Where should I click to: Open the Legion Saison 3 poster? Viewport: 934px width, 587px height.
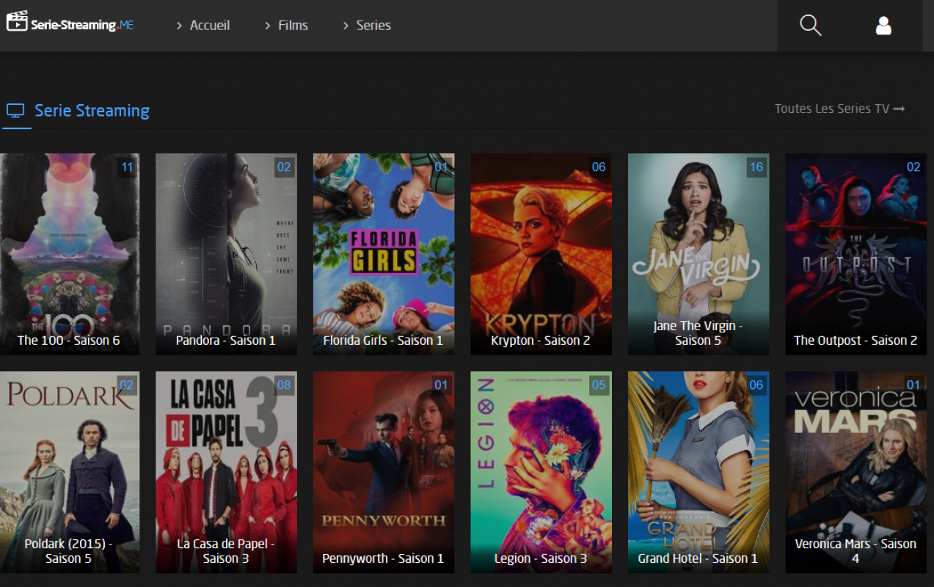tap(541, 472)
